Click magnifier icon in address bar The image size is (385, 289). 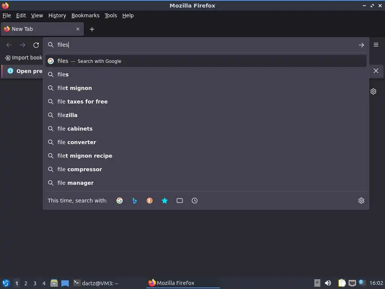click(x=51, y=45)
